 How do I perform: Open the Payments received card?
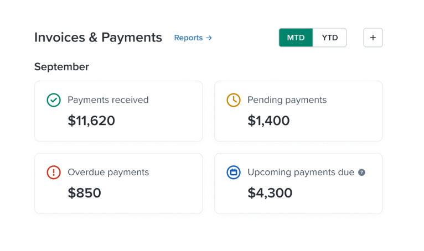(x=118, y=111)
